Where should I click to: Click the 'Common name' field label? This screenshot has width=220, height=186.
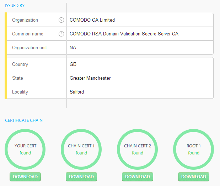point(28,34)
